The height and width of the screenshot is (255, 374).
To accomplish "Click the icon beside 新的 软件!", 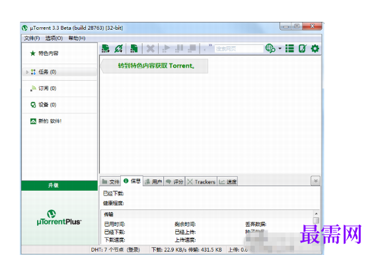I will click(33, 121).
